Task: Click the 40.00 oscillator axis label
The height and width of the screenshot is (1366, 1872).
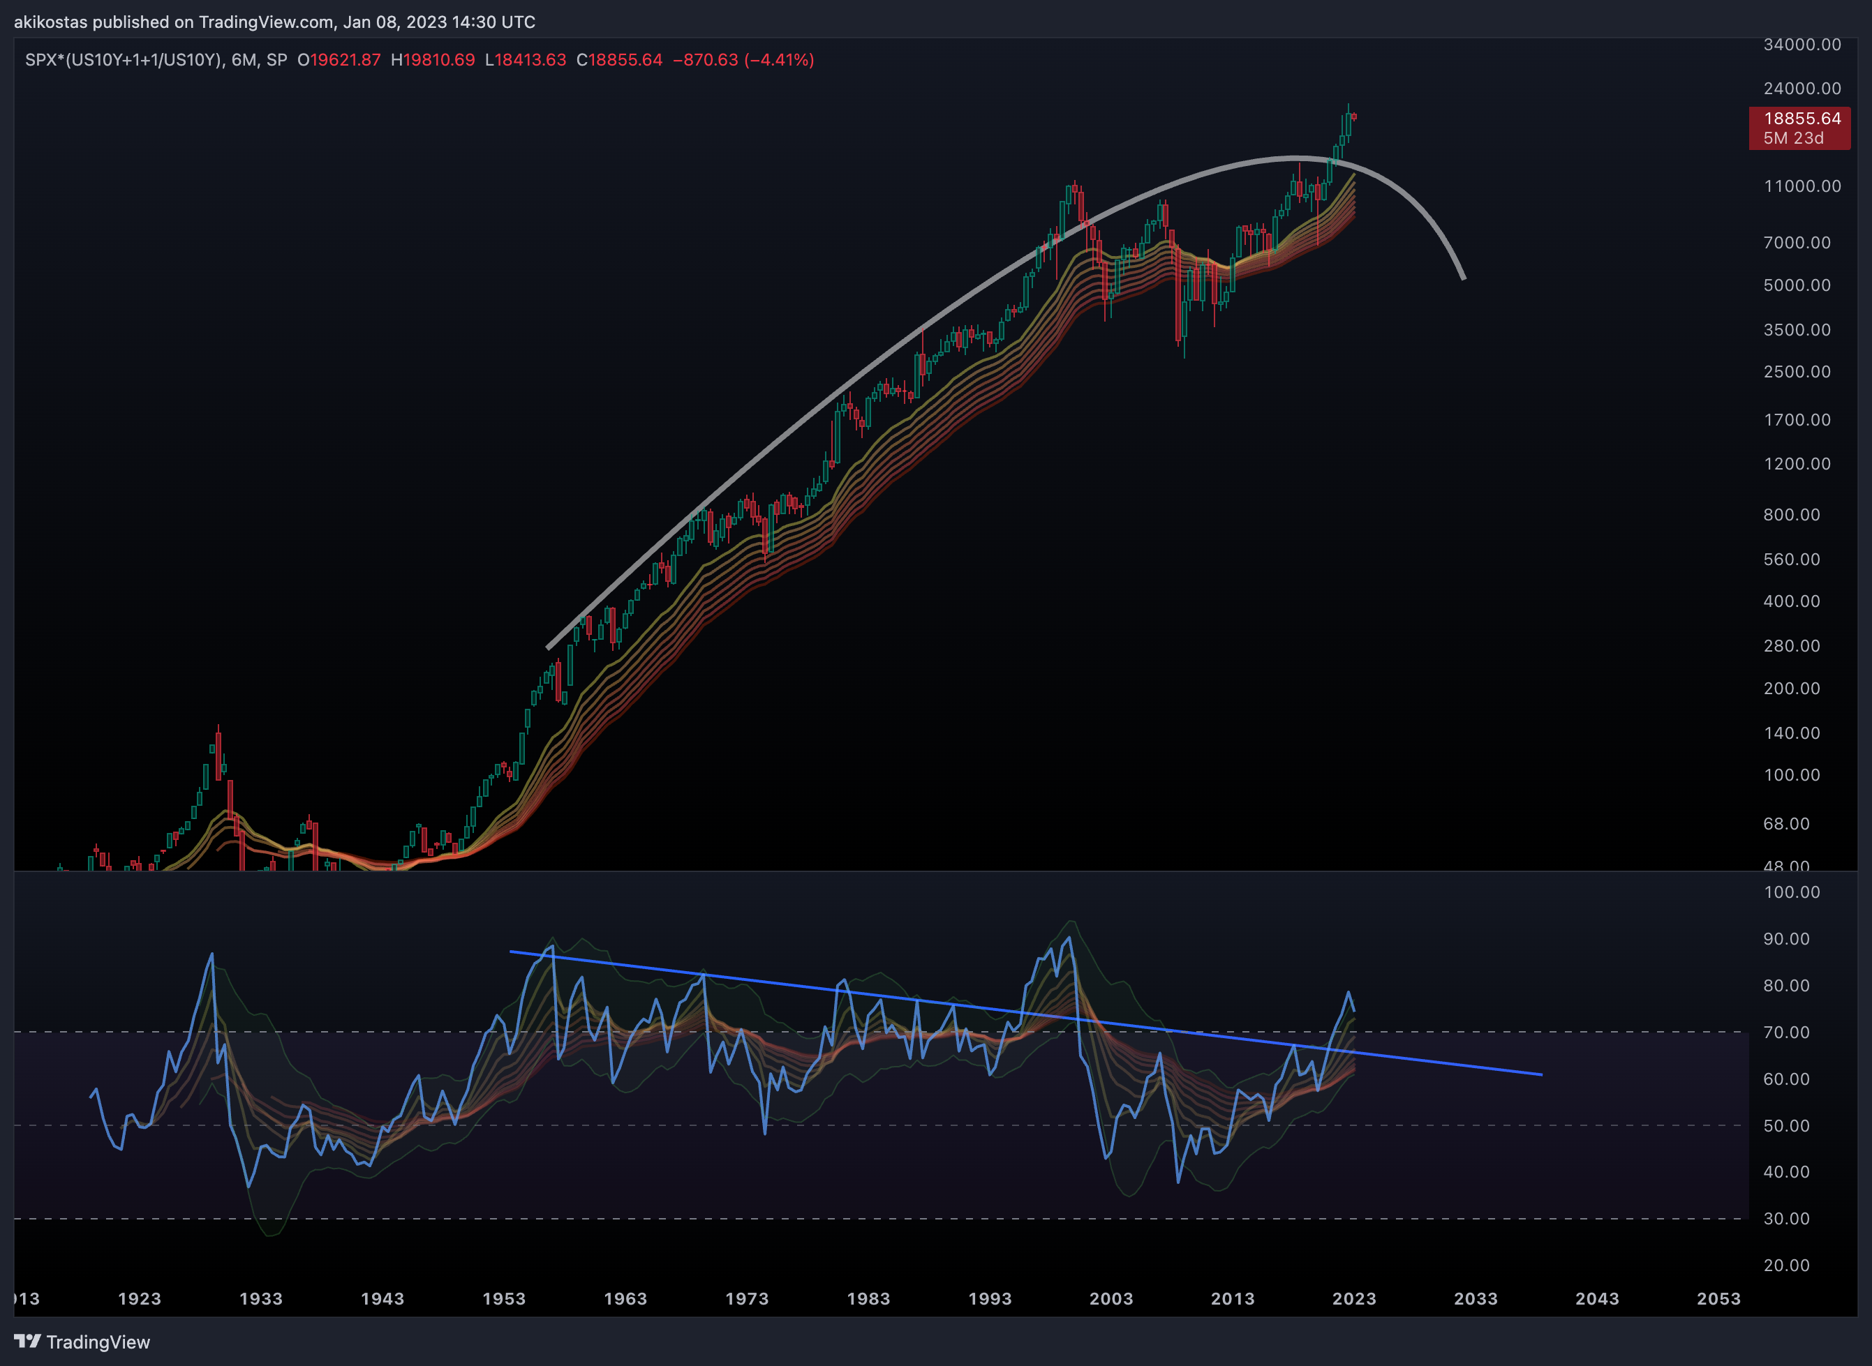Action: click(x=1787, y=1171)
